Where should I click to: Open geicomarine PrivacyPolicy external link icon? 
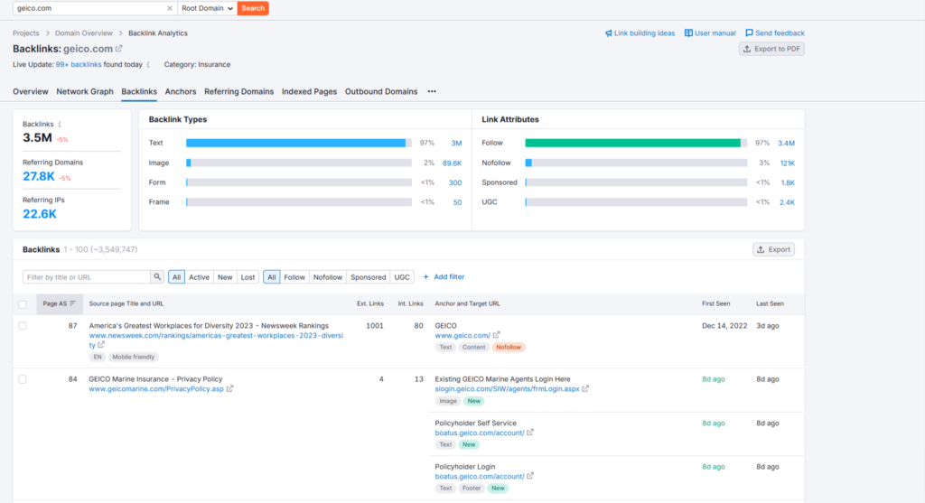(229, 388)
